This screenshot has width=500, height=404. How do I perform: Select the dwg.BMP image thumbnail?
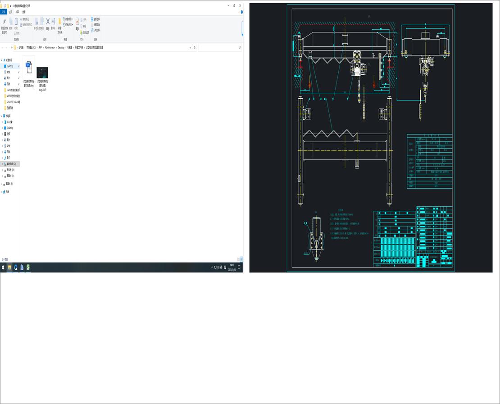click(x=42, y=73)
